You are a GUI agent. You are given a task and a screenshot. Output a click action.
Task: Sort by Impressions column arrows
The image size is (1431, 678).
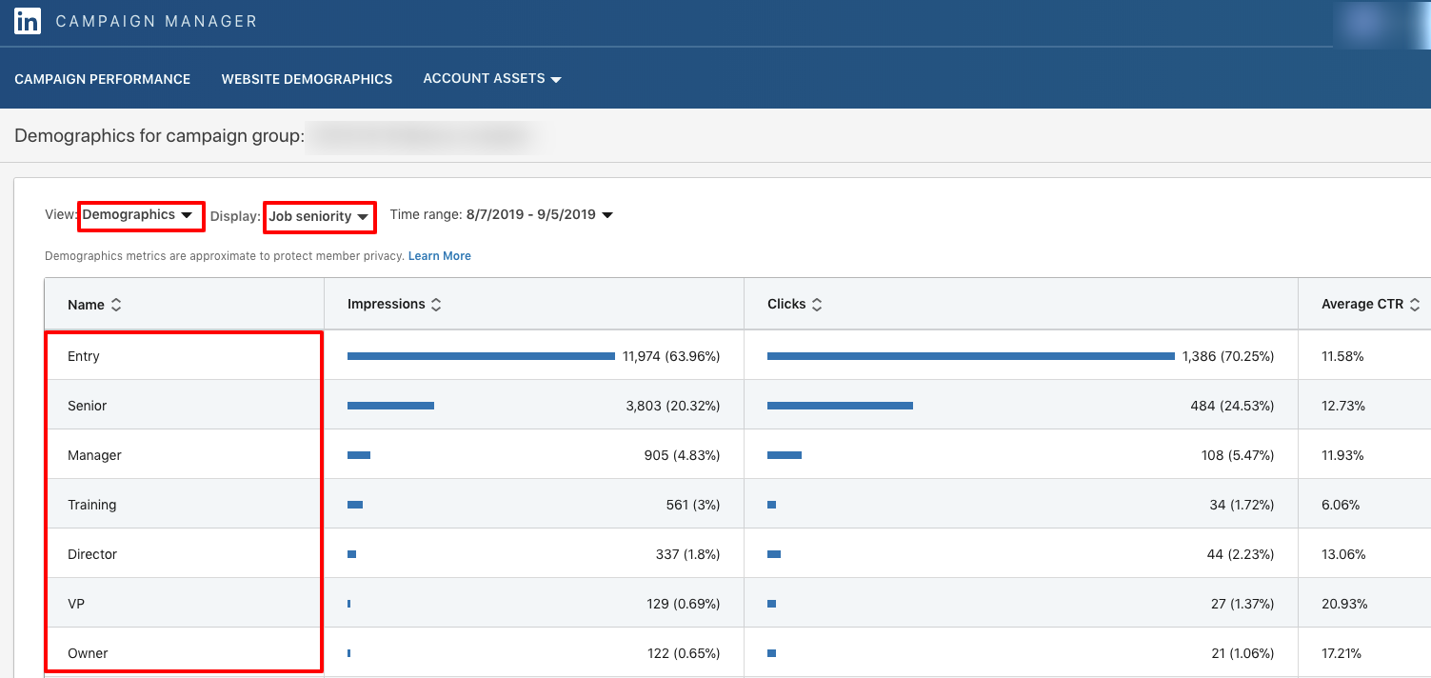[x=436, y=305]
